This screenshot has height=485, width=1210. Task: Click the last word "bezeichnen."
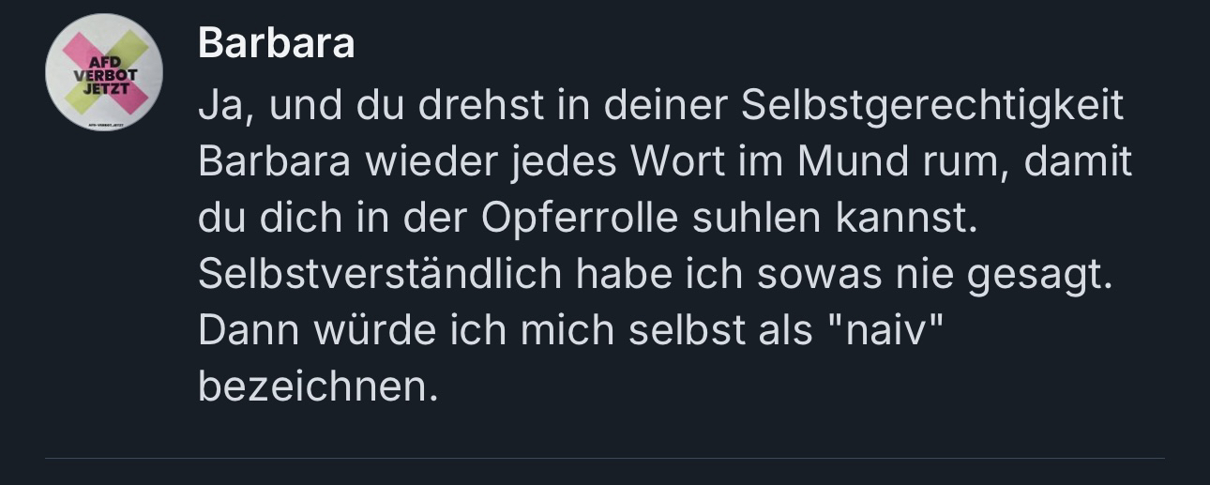(x=318, y=387)
